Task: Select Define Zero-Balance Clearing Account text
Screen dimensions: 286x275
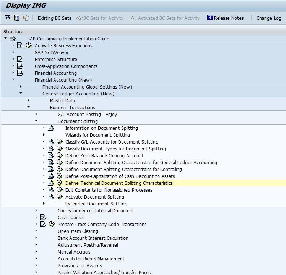Action: (x=104, y=155)
